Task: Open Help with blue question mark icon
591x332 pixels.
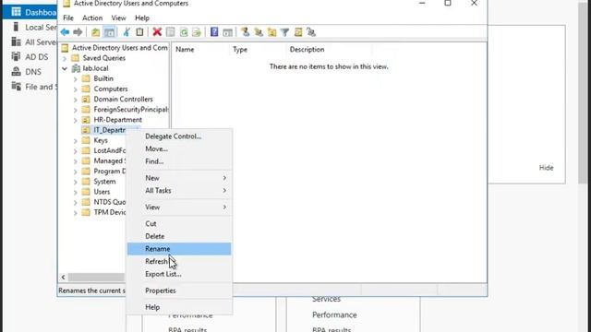Action: pos(214,32)
